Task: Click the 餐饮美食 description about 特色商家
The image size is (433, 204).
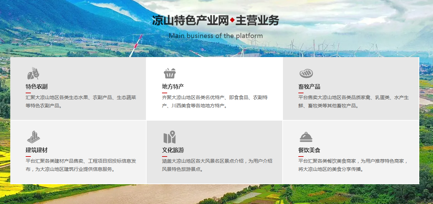Action: [x=354, y=165]
